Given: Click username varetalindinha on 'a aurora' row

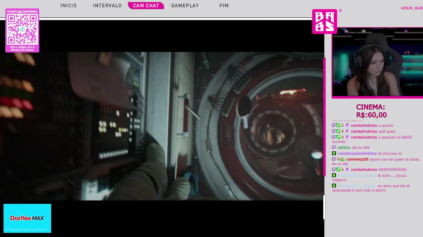Looking at the screenshot, I should tap(364, 125).
